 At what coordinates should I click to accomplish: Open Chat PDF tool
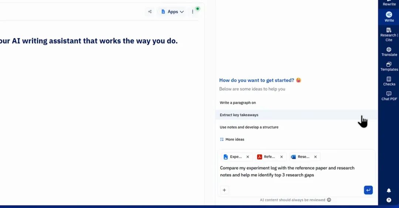point(389,96)
